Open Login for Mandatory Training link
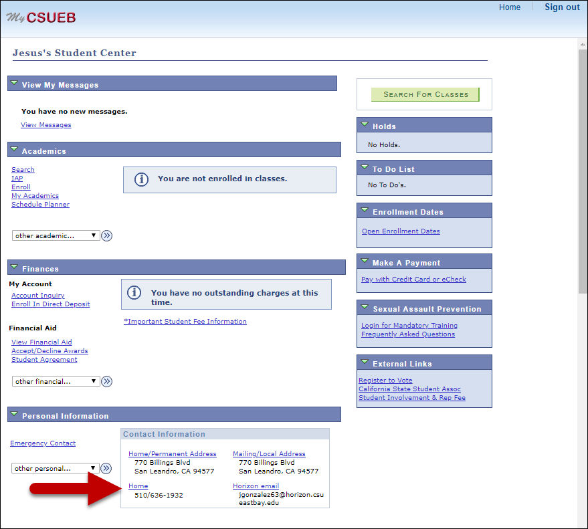 (409, 326)
